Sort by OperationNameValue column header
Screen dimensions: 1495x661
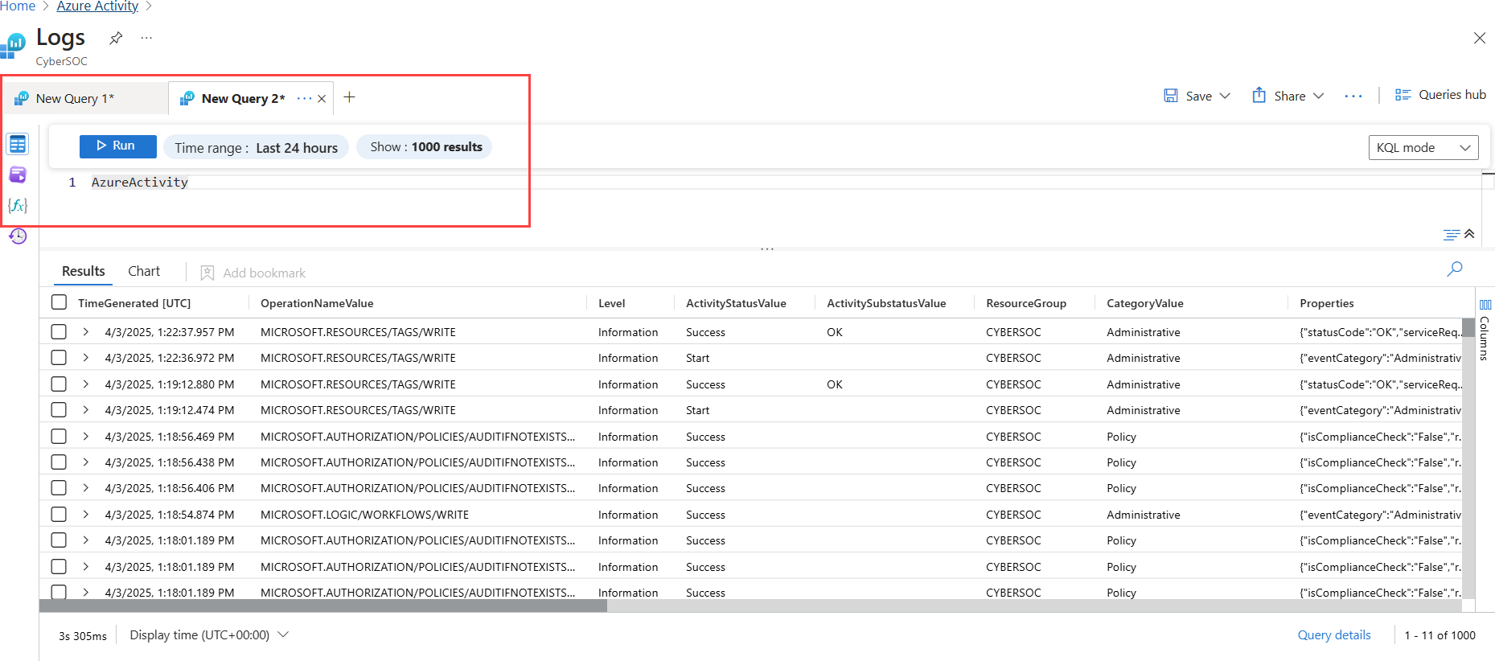point(317,303)
